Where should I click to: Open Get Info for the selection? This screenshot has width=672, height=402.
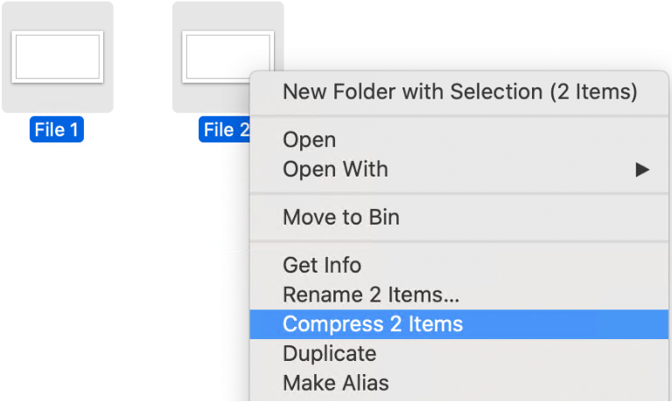[x=321, y=265]
